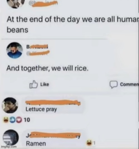Click the speech bubble Comment icon

coord(114,84)
